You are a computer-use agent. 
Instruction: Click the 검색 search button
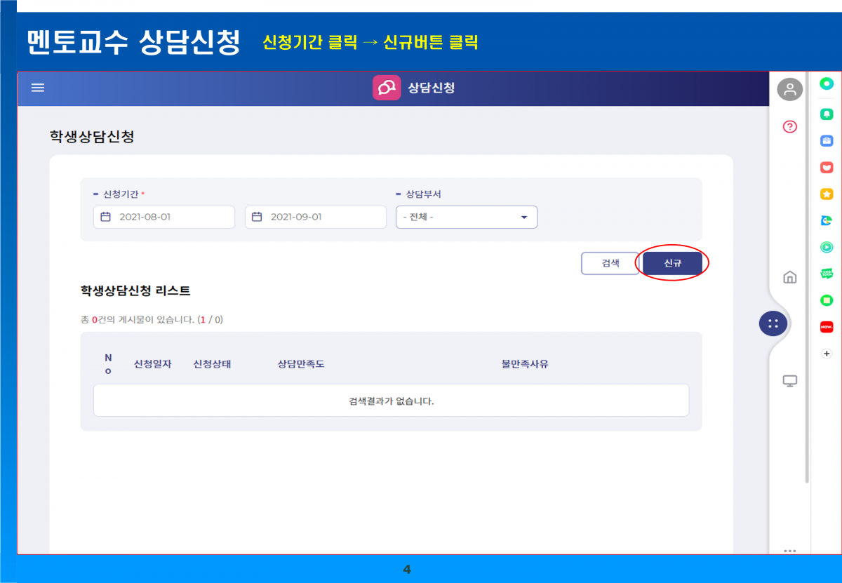click(610, 263)
